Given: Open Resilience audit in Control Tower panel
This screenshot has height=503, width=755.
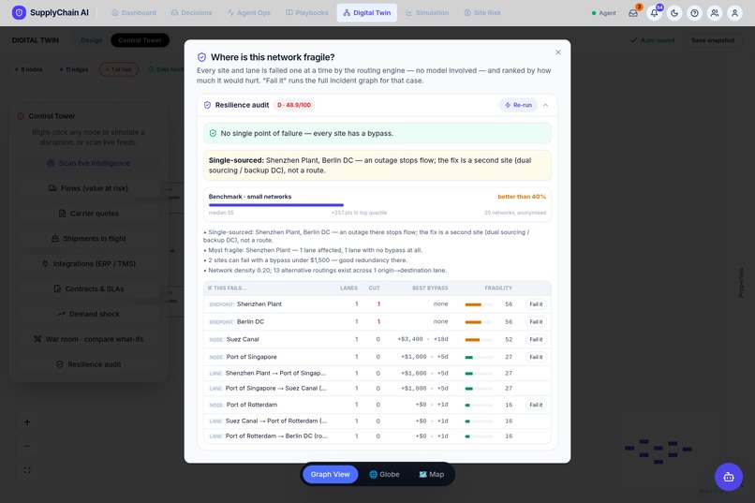Looking at the screenshot, I should tap(89, 364).
